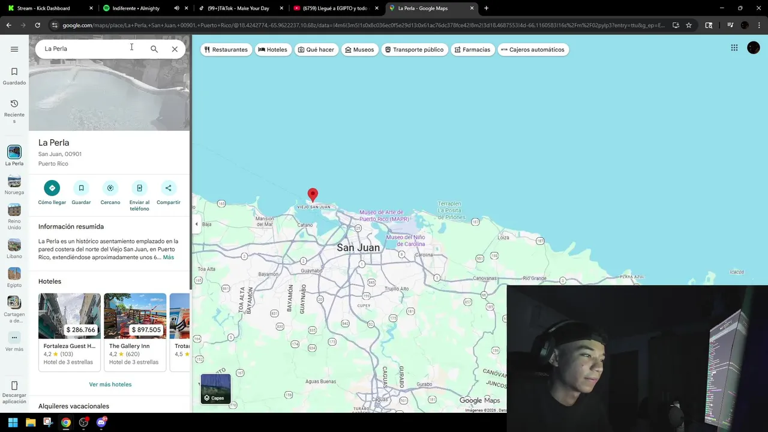
Task: Click the Alquileres vacacionales heading
Action: [74, 406]
